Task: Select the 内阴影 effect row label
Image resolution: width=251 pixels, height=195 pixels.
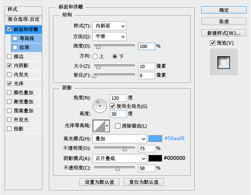Action: [21, 65]
